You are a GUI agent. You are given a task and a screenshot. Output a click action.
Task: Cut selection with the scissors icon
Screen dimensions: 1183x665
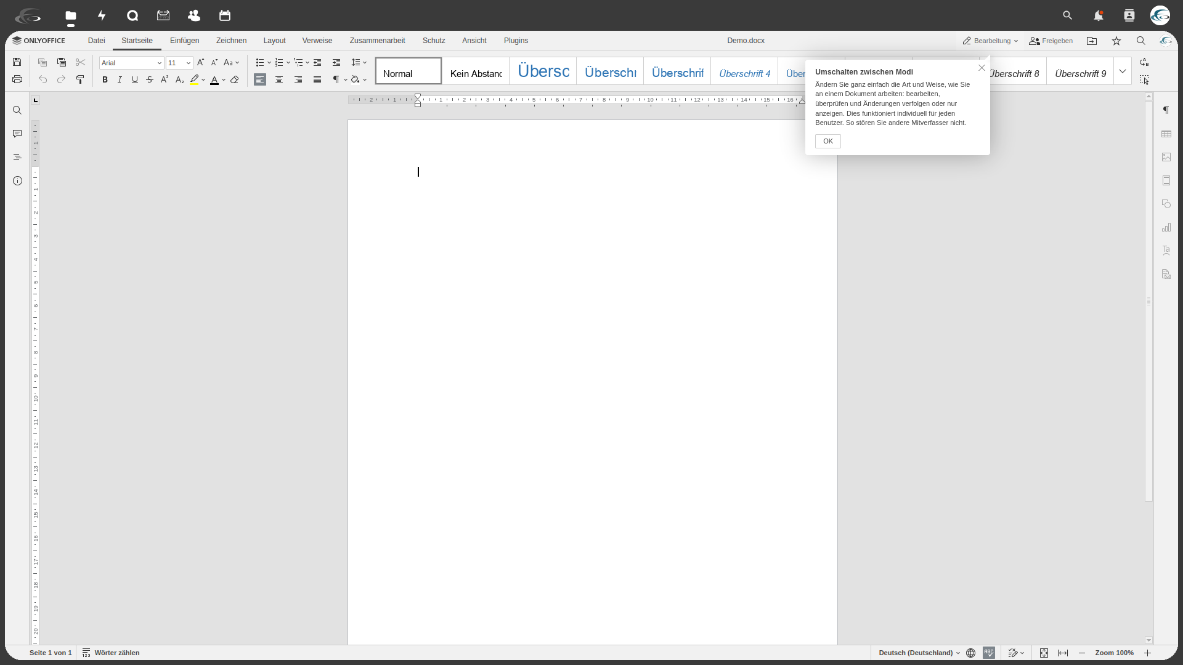[x=81, y=62]
